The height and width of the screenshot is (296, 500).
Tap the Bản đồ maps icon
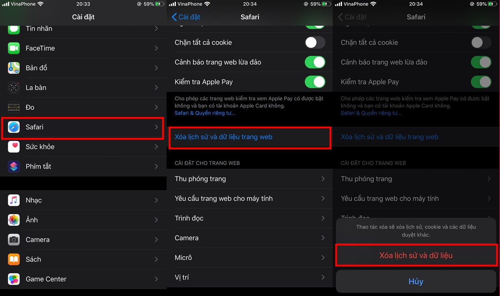pos(14,68)
